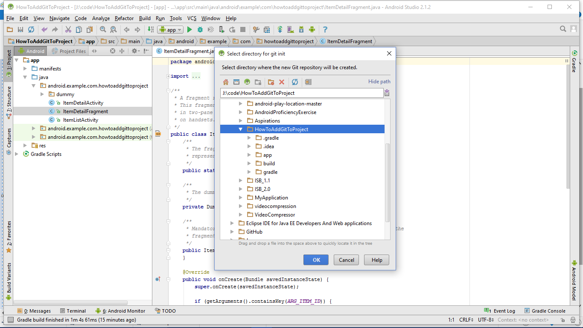Launch the AVD Manager

tap(291, 30)
